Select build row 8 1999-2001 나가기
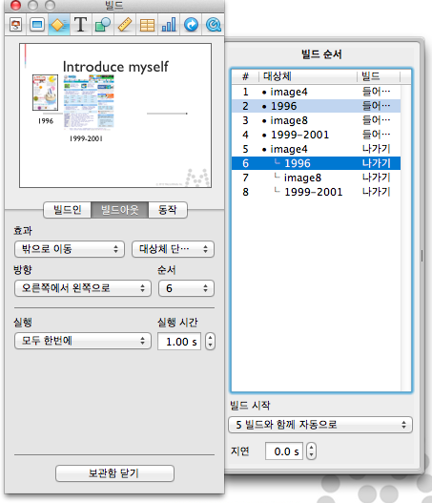Screen dimensions: 432x503 (316, 192)
